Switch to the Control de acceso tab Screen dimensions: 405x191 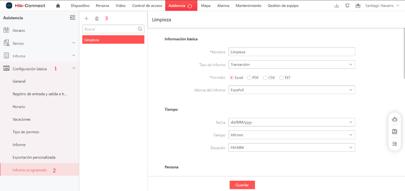147,6
